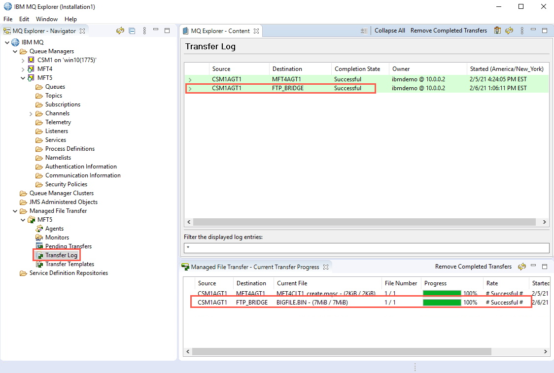Close the MQ Explorer - Content tab

[x=256, y=31]
